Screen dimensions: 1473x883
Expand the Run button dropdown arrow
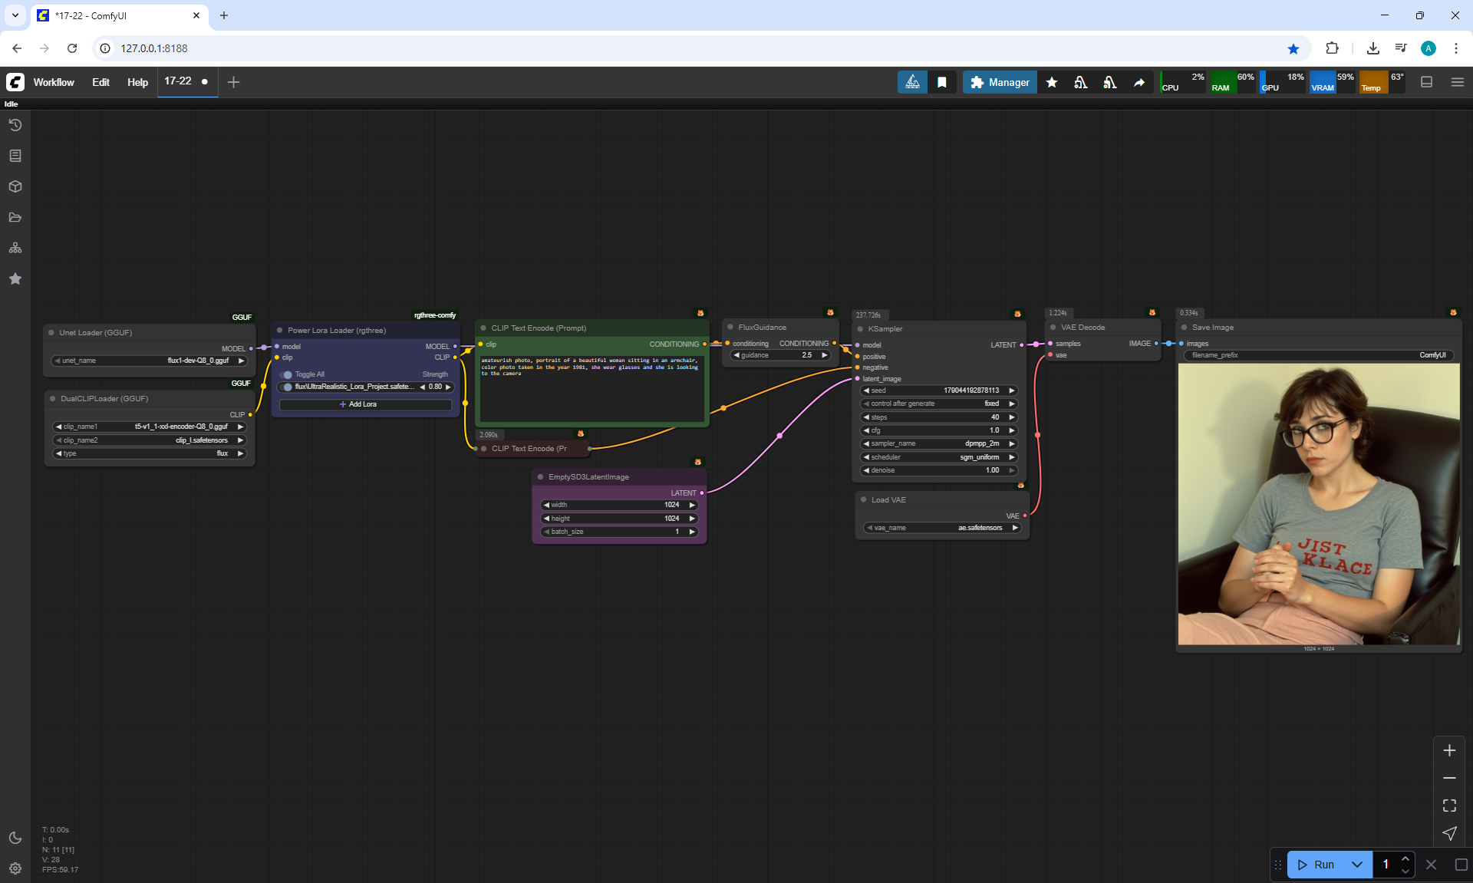(1356, 865)
